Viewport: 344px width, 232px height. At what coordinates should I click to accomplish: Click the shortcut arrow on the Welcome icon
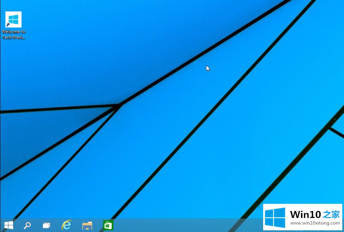click(x=8, y=25)
